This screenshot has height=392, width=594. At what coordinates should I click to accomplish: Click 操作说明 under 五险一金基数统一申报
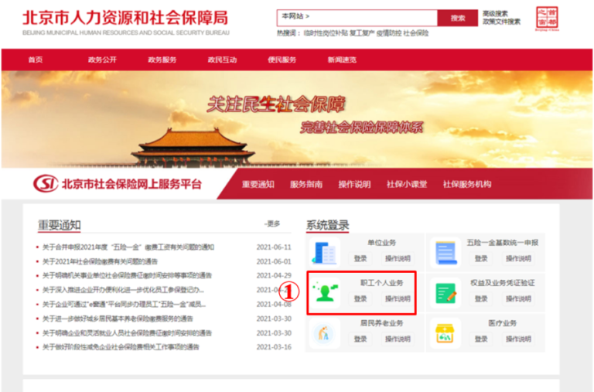coord(519,259)
